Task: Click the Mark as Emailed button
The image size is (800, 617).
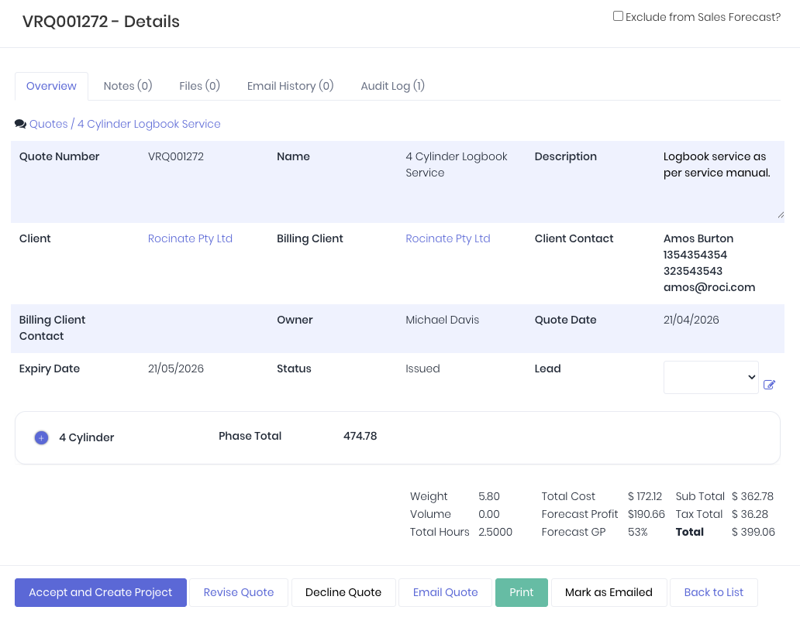Action: (609, 592)
